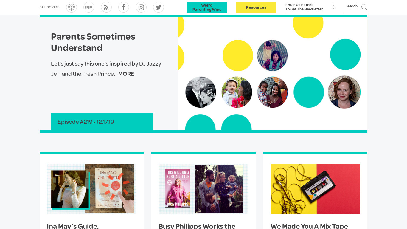Open the RSS feed icon
The width and height of the screenshot is (407, 229).
tap(106, 7)
